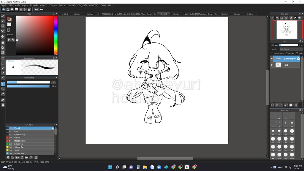
Task: Toggle Bảo vệ alpha checkbox
Action: click(272, 53)
